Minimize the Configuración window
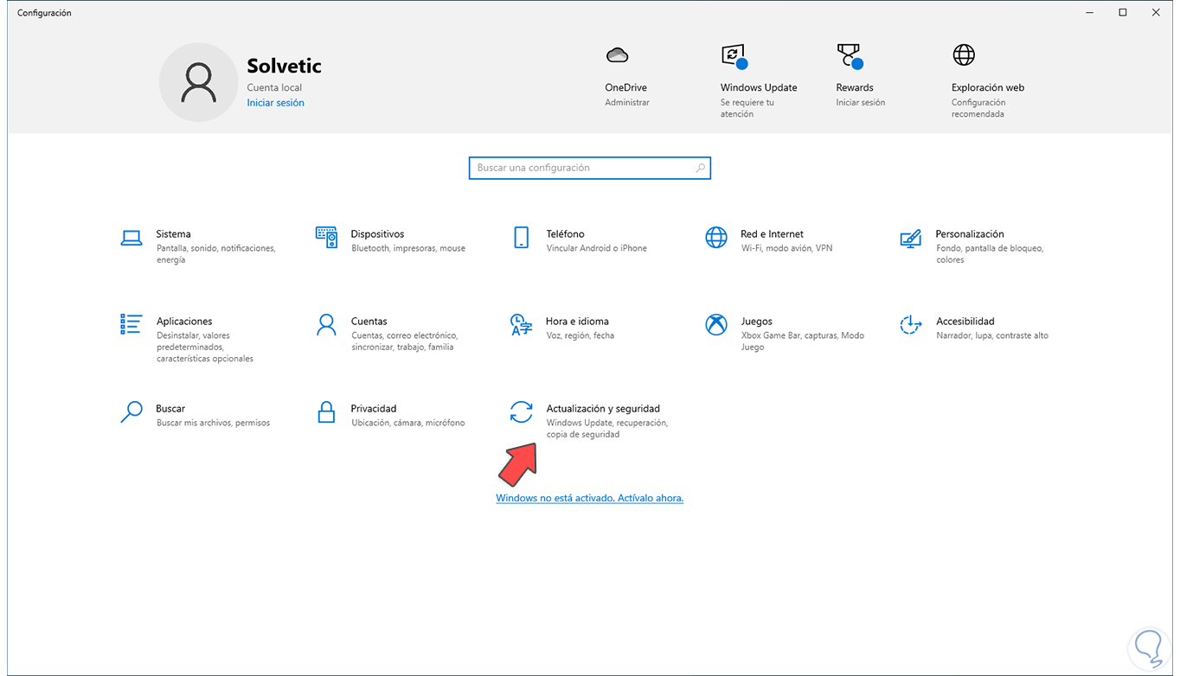The image size is (1180, 676). (1089, 12)
